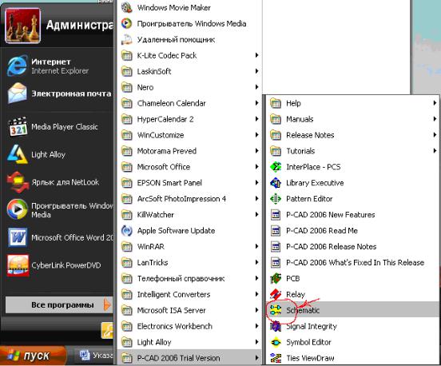Open the Relay program icon
The image size is (441, 366).
[276, 294]
